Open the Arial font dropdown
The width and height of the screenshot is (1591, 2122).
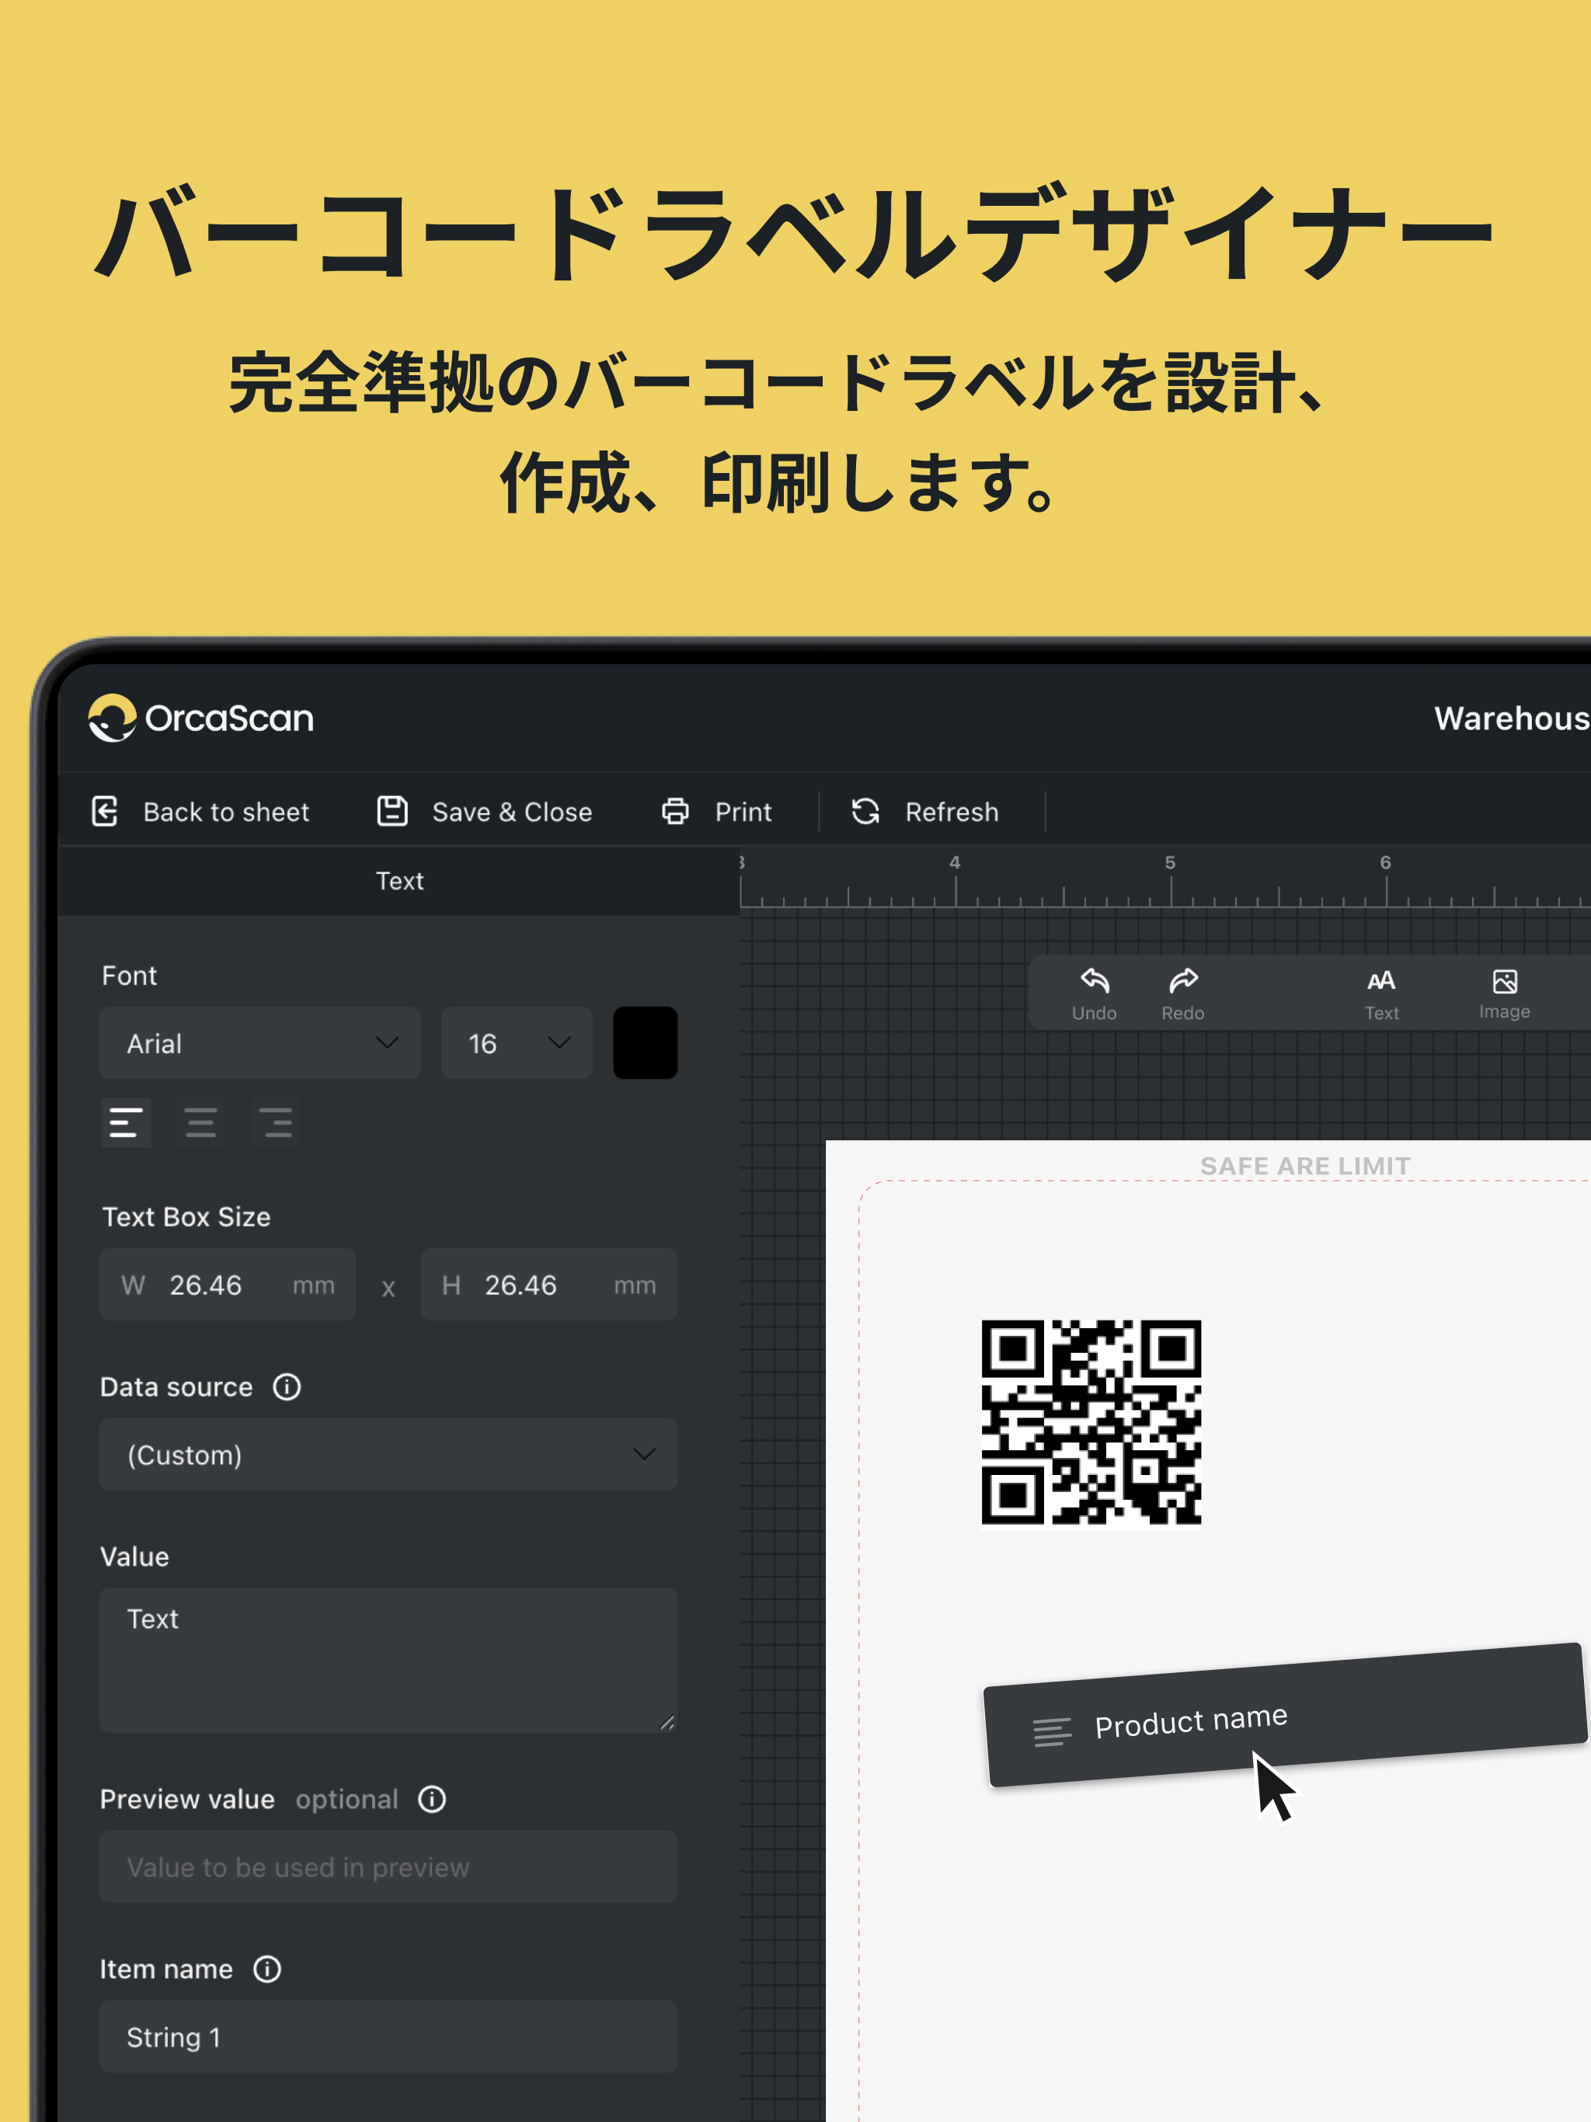[260, 1043]
